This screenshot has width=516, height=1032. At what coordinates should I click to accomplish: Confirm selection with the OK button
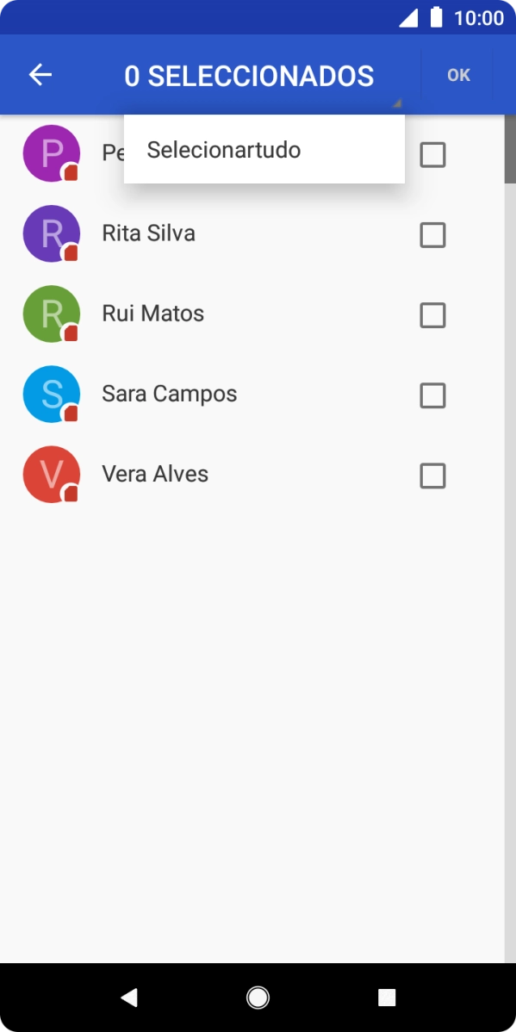(458, 75)
